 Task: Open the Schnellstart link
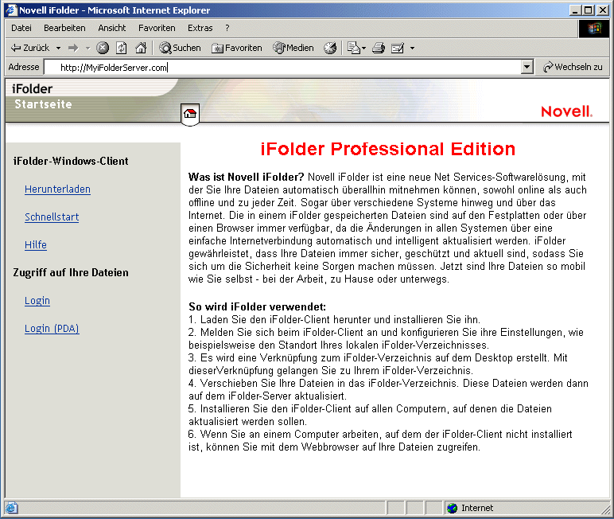click(52, 217)
